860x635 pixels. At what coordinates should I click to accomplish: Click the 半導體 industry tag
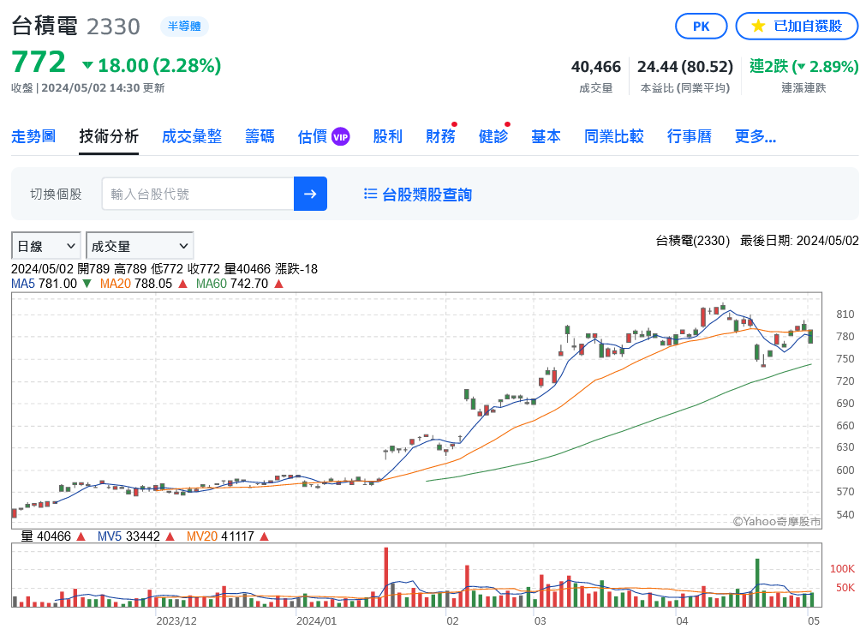point(184,27)
